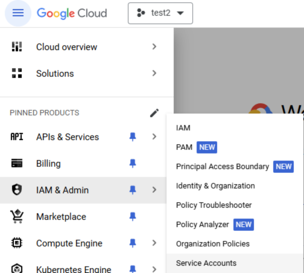This screenshot has height=273, width=304.
Task: Expand the APIs & Services submenu chevron
Action: [x=154, y=136]
